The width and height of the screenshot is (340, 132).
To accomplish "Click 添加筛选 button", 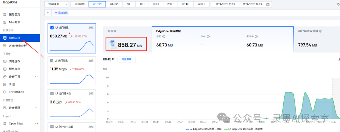I will 61,13.
